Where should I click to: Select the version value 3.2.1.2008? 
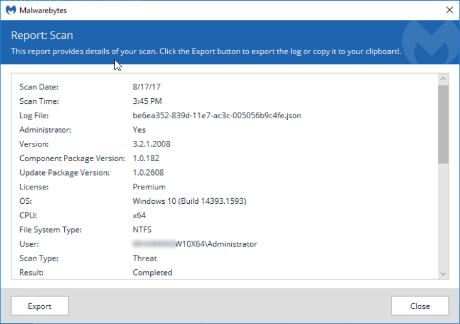click(151, 144)
